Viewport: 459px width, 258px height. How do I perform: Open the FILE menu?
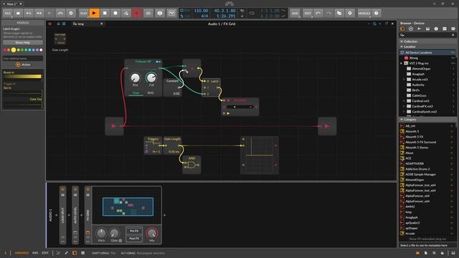click(8, 13)
